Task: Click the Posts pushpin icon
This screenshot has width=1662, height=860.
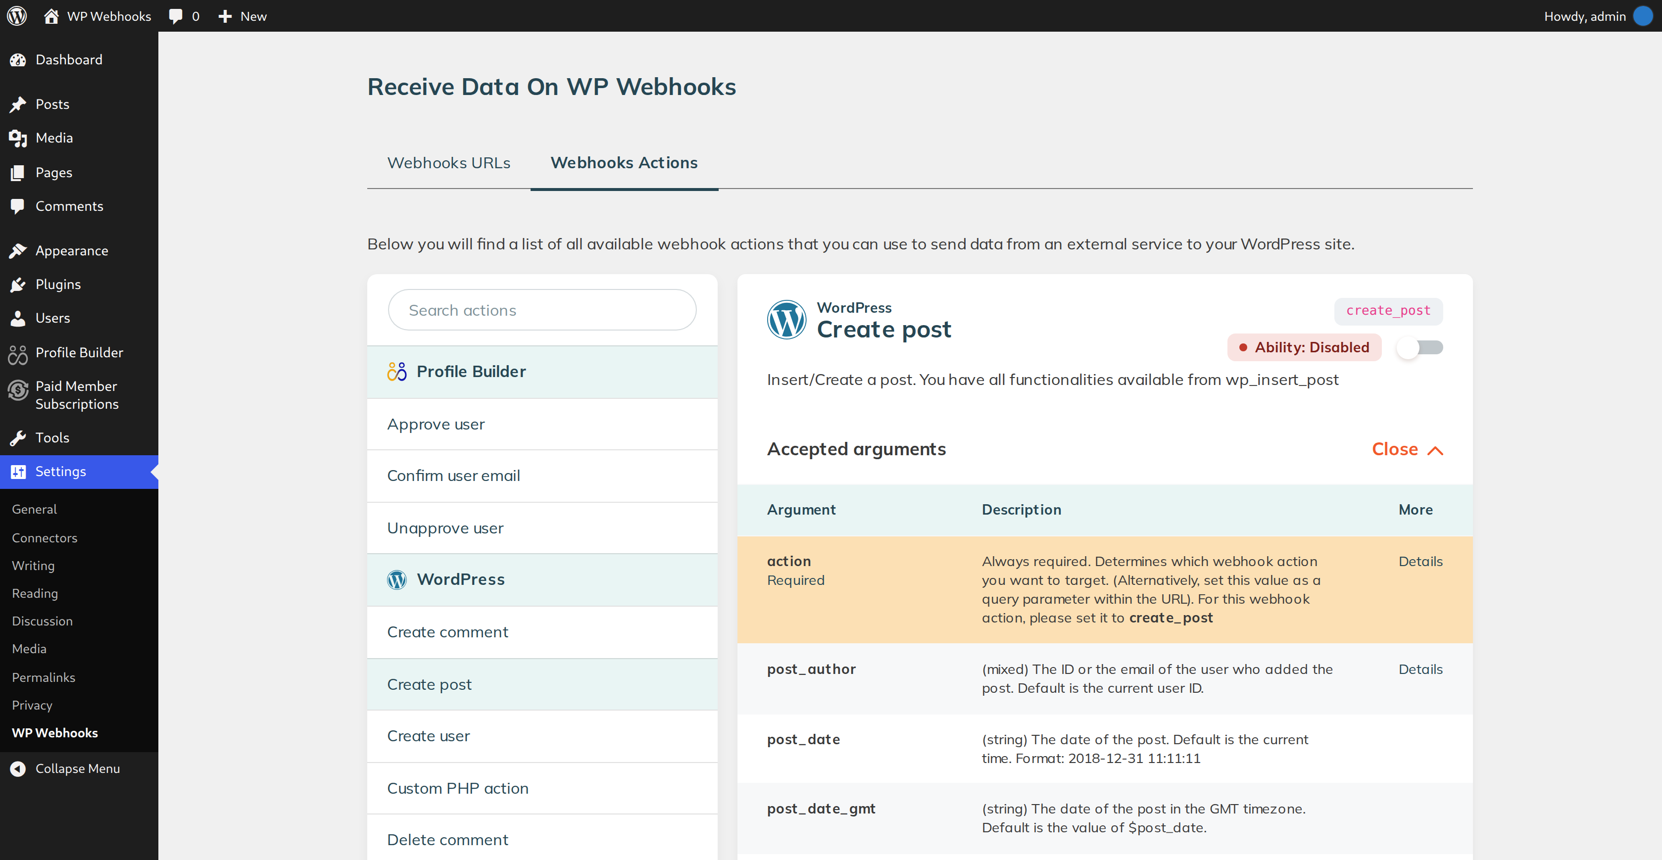Action: 18,104
